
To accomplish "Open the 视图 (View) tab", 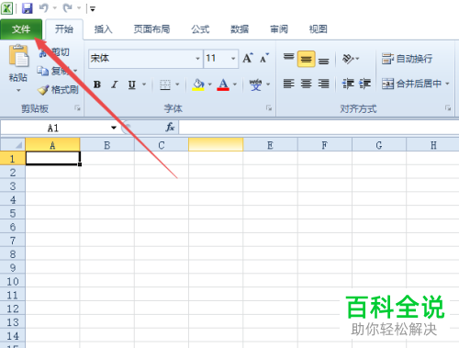I will pos(319,29).
